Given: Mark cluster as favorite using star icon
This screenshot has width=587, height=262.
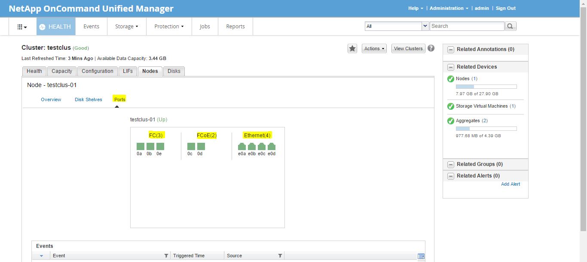Looking at the screenshot, I should (x=352, y=48).
